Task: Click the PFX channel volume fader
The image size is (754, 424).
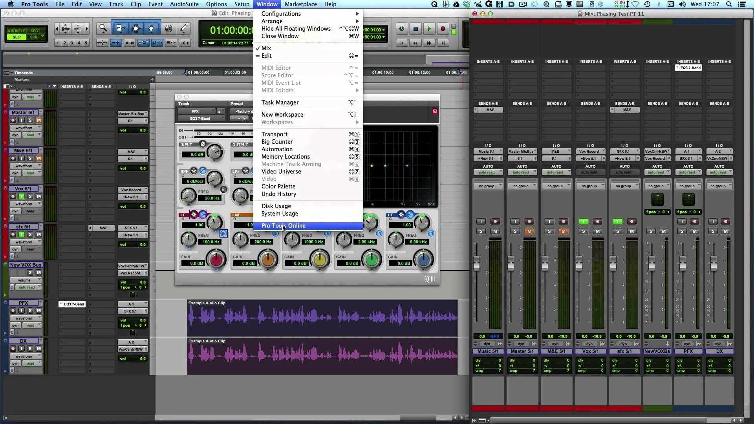Action: [x=683, y=264]
